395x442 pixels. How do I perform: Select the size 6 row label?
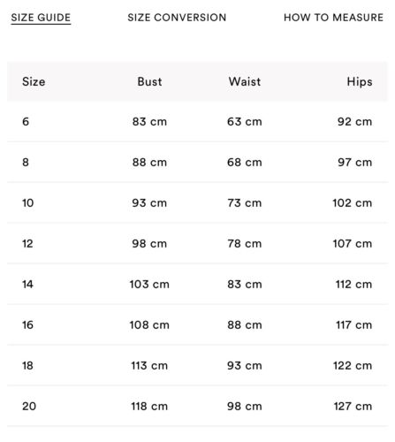pyautogui.click(x=26, y=121)
